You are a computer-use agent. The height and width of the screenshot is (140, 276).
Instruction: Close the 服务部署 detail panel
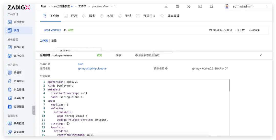coord(260,55)
